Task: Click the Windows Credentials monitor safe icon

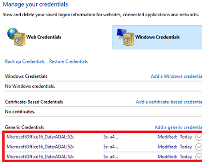Action: tap(125, 37)
